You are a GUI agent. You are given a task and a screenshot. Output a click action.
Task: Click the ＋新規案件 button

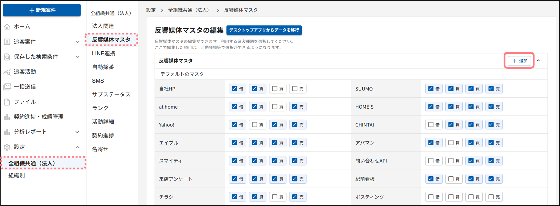click(42, 10)
